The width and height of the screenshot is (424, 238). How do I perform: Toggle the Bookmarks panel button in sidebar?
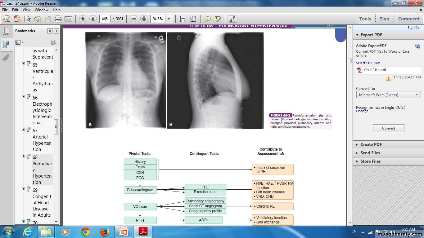[6, 44]
